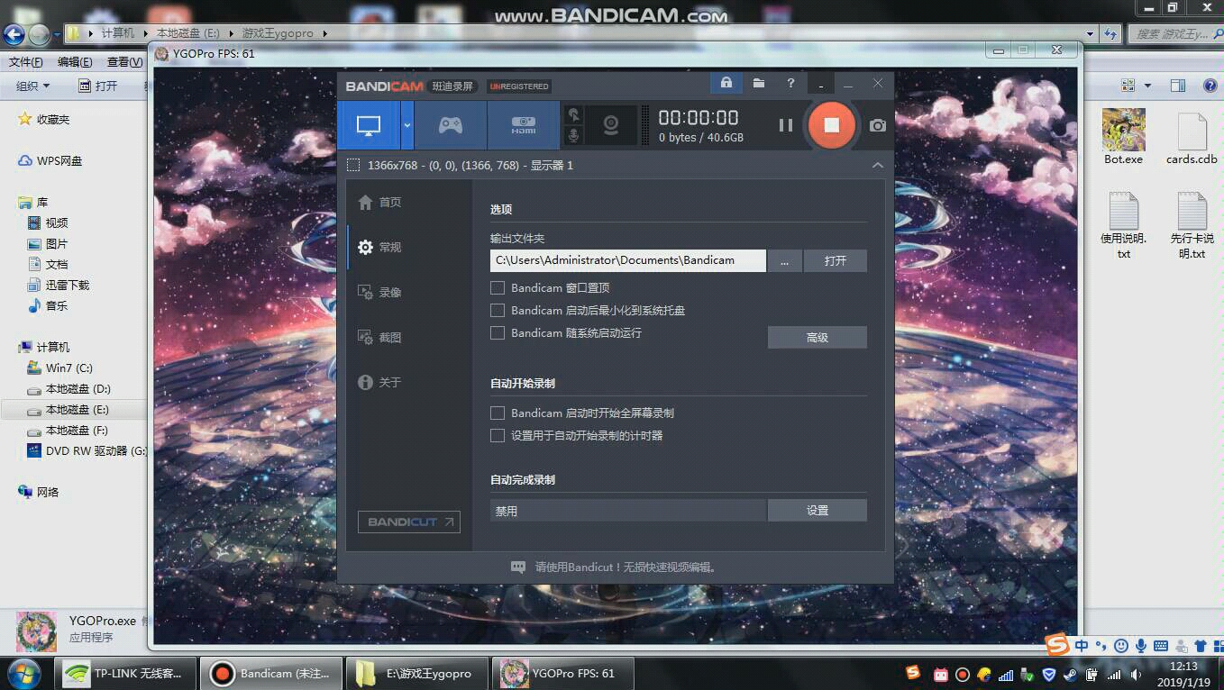Open 编辑(E) menu in Explorer

tap(75, 62)
